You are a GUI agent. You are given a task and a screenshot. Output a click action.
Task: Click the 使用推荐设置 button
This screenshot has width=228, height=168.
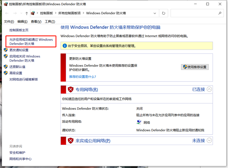195,67
